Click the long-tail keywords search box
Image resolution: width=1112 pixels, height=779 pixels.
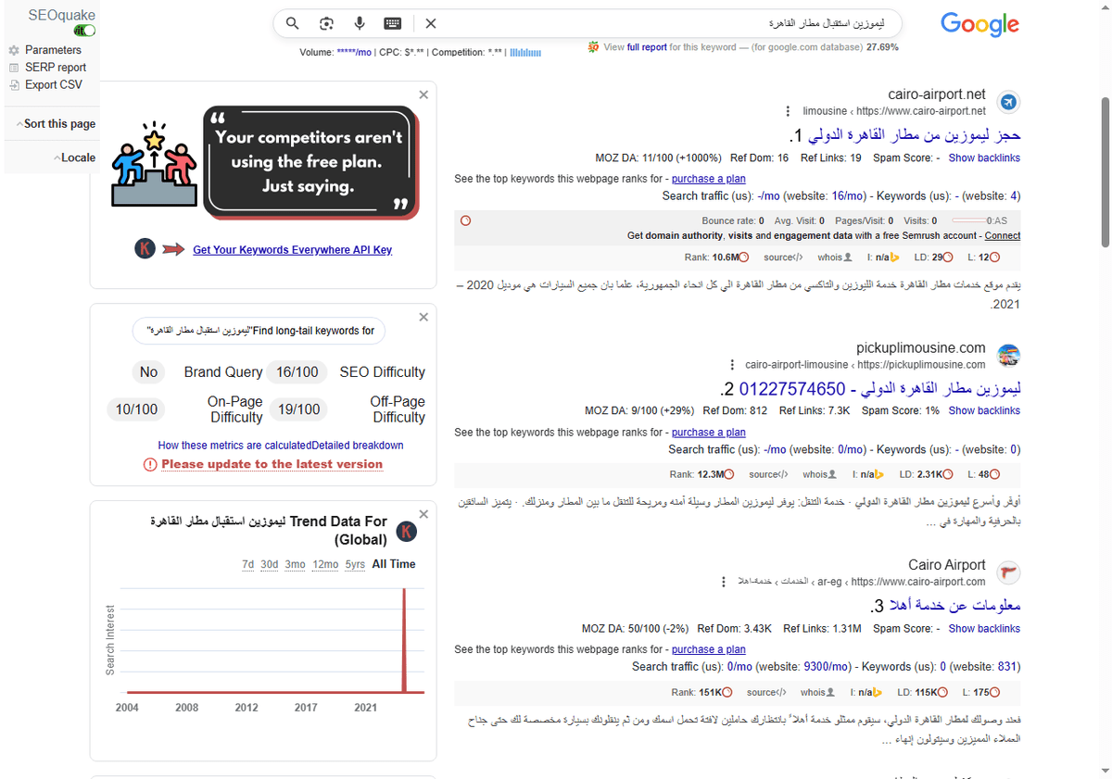point(259,331)
